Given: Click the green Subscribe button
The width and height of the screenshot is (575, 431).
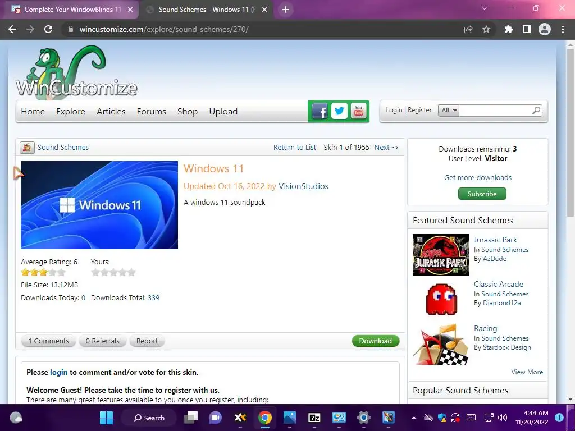Looking at the screenshot, I should tap(482, 194).
